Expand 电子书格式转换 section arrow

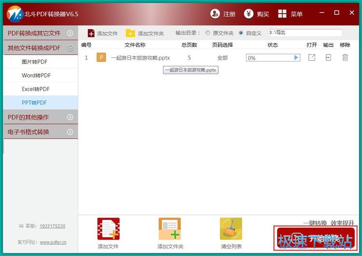(x=70, y=132)
